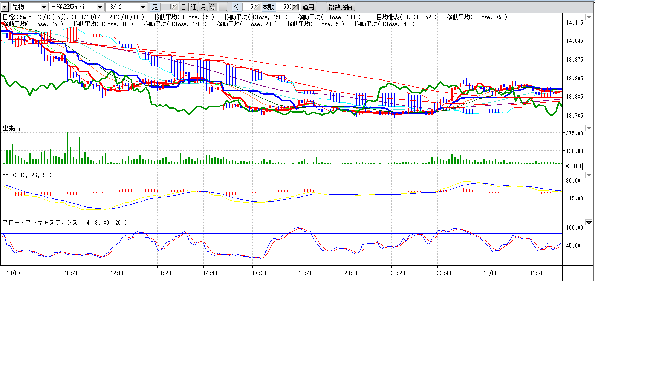Viewport: 658px width, 370px height.
Task: Open the Slow Stochastics panel menu arrow
Action: point(589,223)
